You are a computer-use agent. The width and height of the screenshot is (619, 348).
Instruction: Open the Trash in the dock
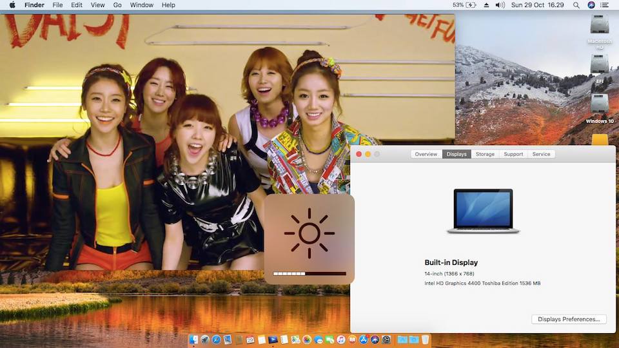click(425, 340)
